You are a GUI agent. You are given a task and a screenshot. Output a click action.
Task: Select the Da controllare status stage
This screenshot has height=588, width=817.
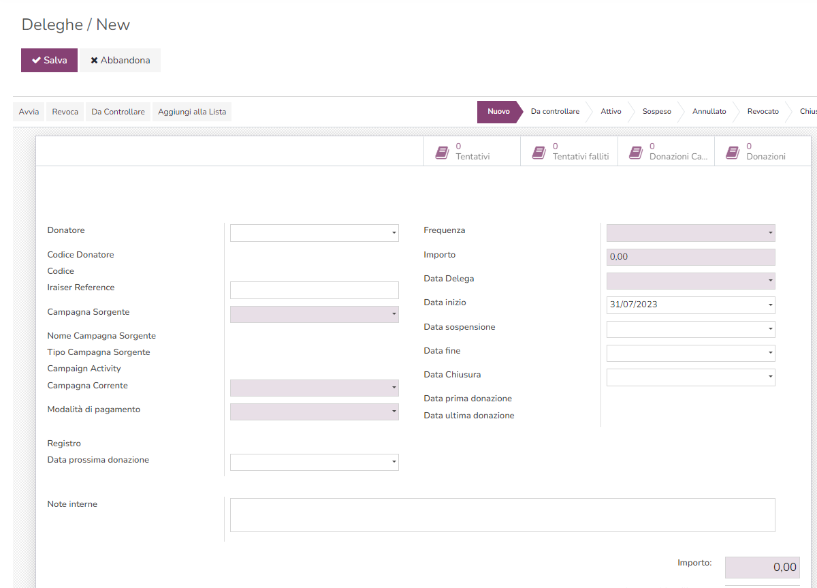[555, 112]
